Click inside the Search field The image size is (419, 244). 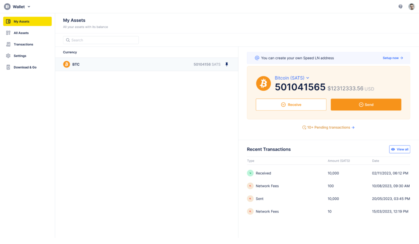click(101, 40)
